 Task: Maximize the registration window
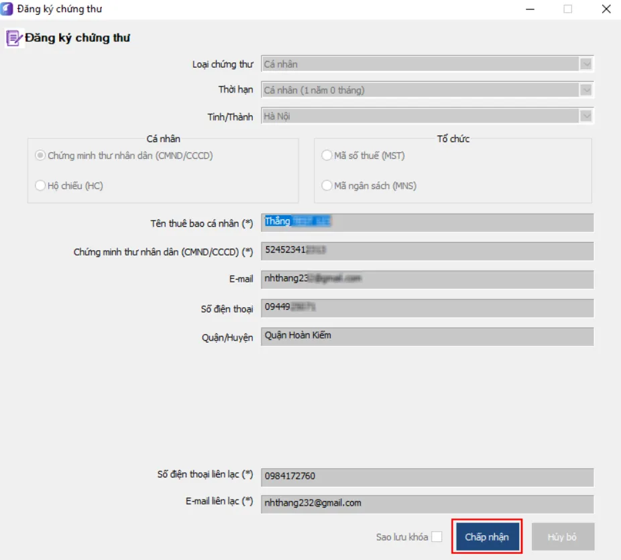pos(567,9)
